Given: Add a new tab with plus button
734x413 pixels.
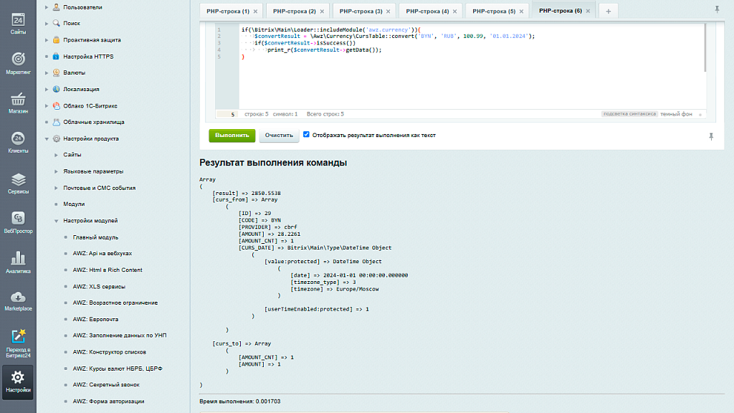Looking at the screenshot, I should click(x=608, y=11).
